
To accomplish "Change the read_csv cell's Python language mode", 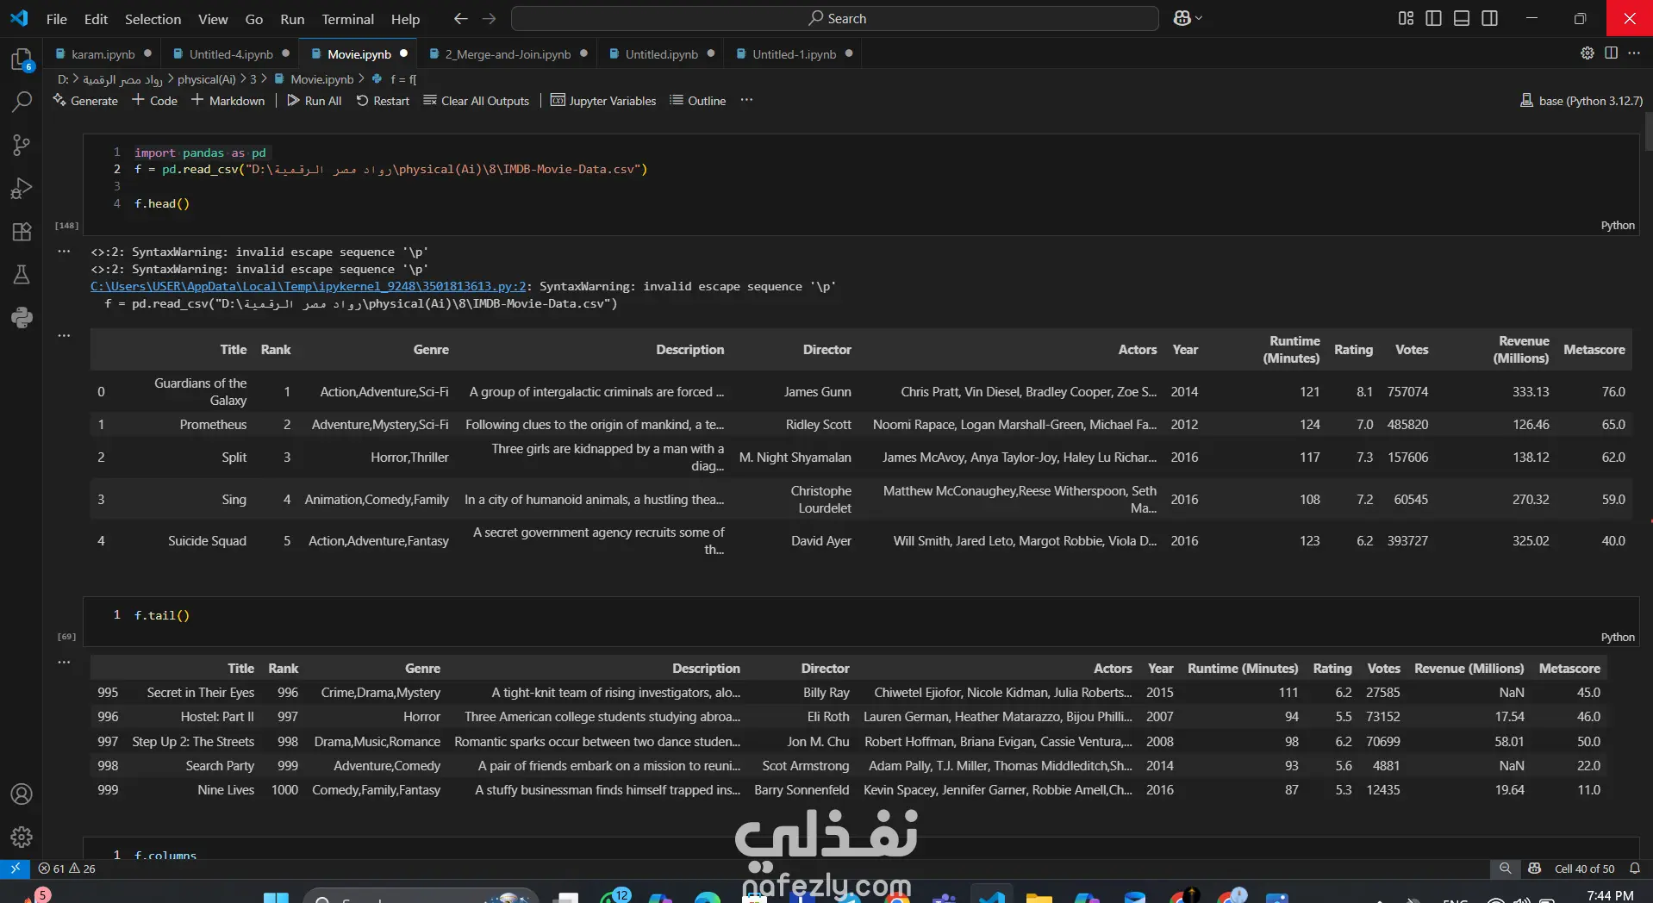I will 1618,226.
